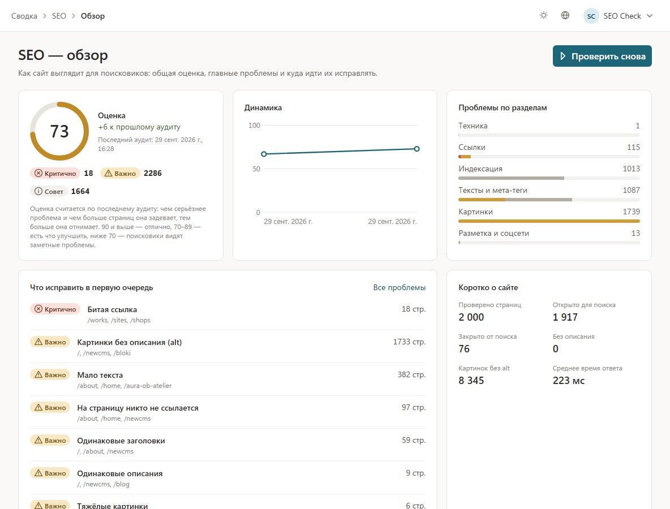Click the Проверено страниц value 2 000
670x509 pixels.
point(471,317)
